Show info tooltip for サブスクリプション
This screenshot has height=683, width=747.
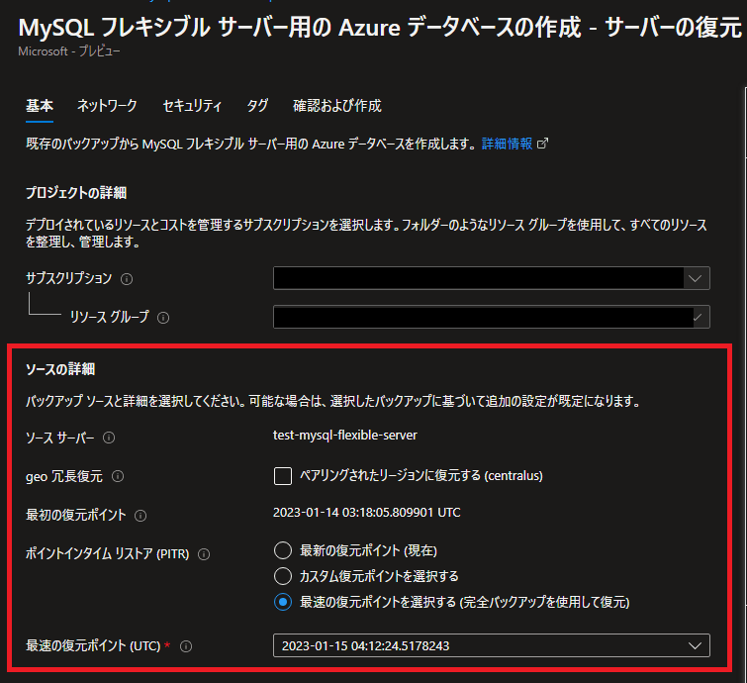click(127, 279)
